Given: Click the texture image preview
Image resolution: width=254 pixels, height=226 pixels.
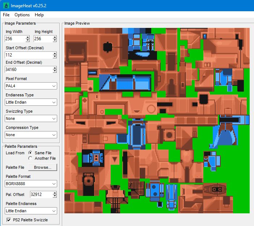Looking at the screenshot, I should click(157, 121).
